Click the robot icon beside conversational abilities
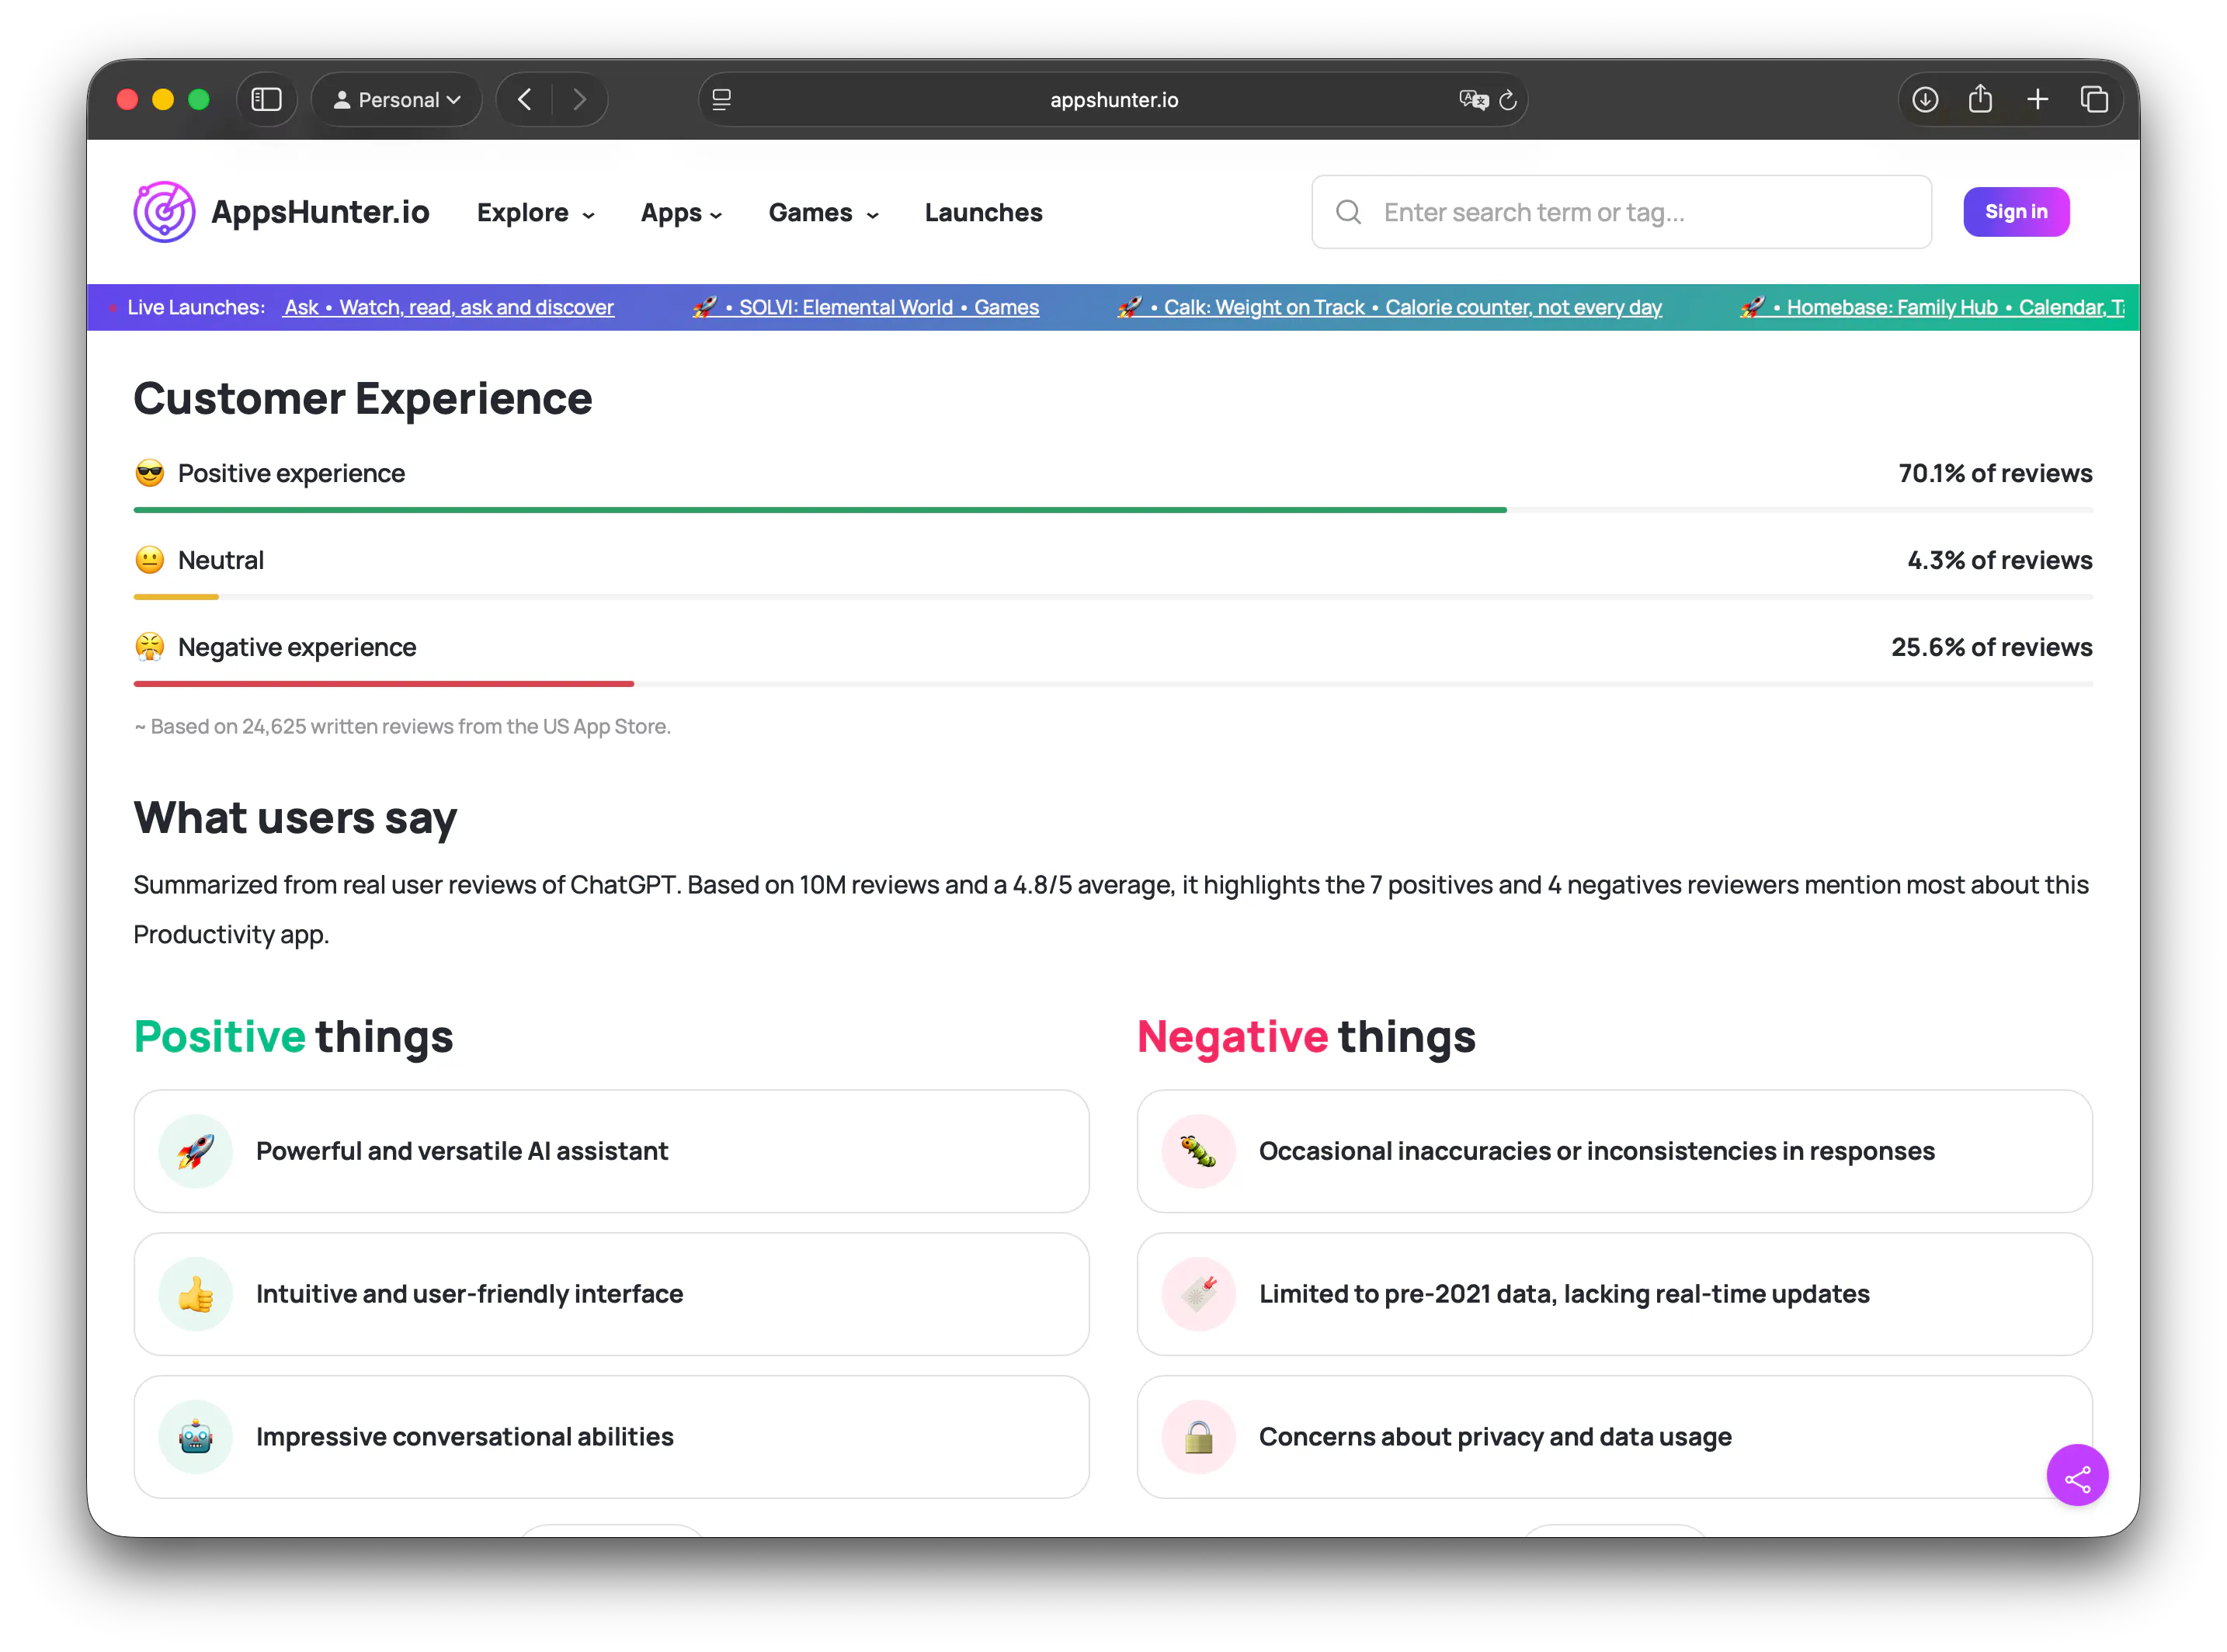 pyautogui.click(x=195, y=1437)
